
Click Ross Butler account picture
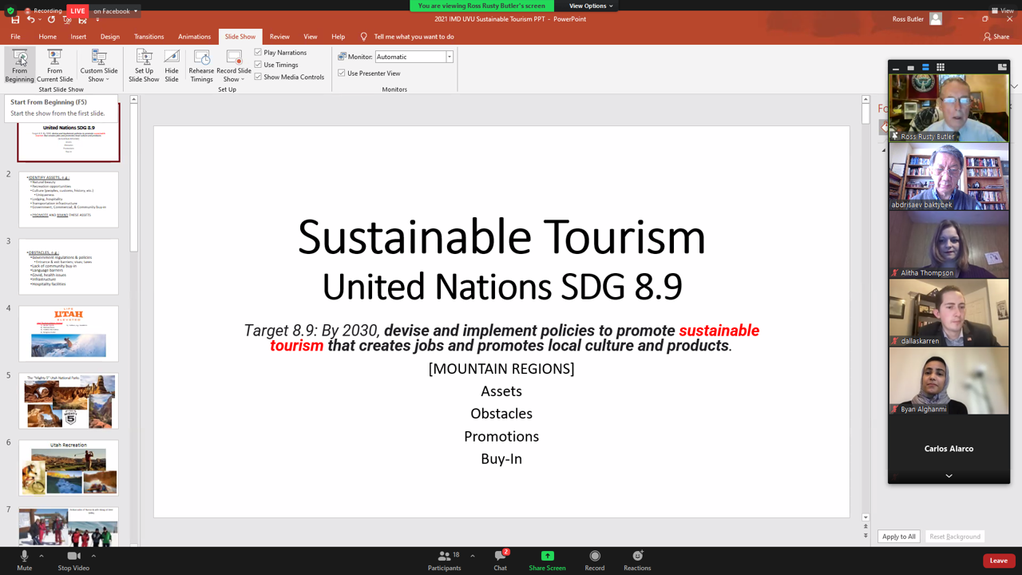point(936,19)
